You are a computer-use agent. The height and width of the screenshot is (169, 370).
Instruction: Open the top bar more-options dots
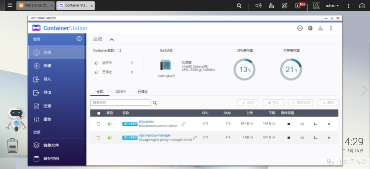point(349,6)
